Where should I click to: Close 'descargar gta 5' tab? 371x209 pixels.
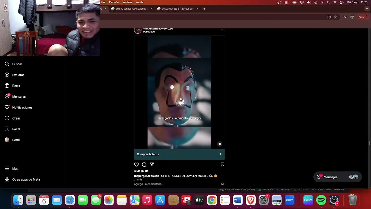click(197, 9)
